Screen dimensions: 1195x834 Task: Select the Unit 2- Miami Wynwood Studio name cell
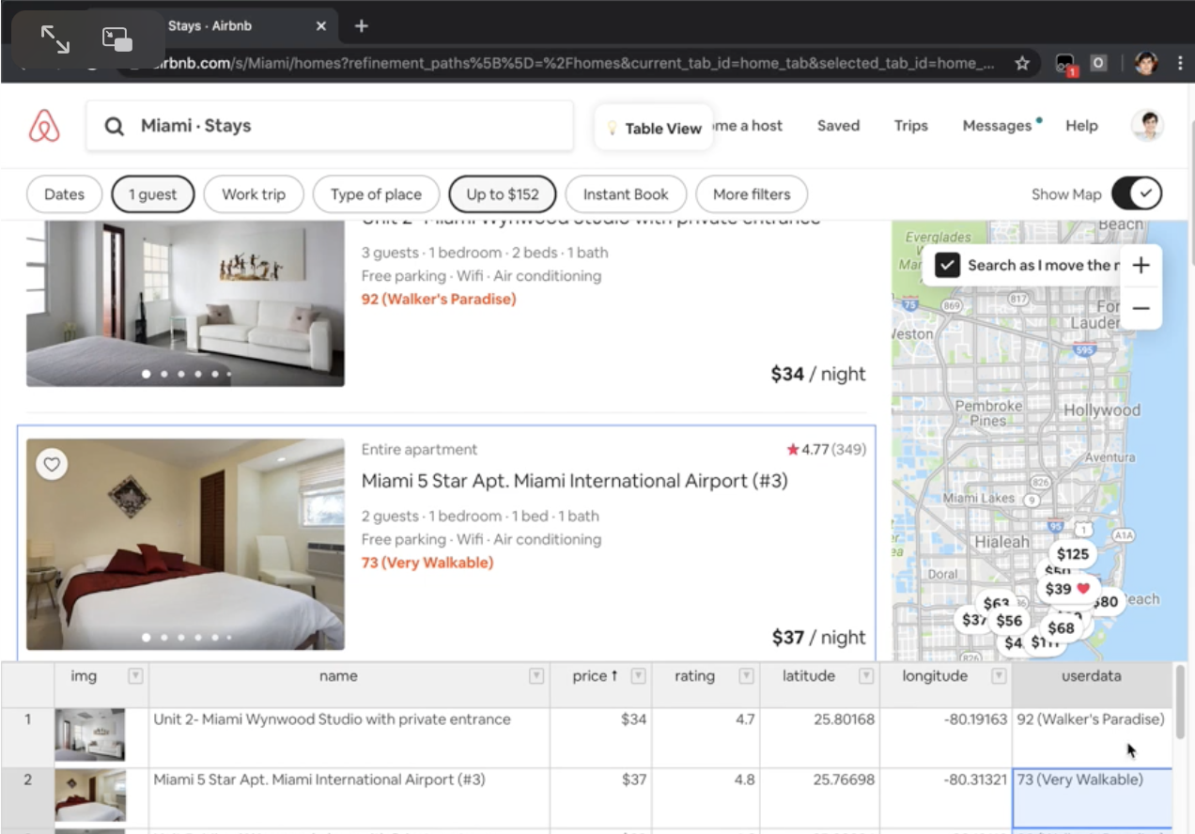click(x=349, y=738)
